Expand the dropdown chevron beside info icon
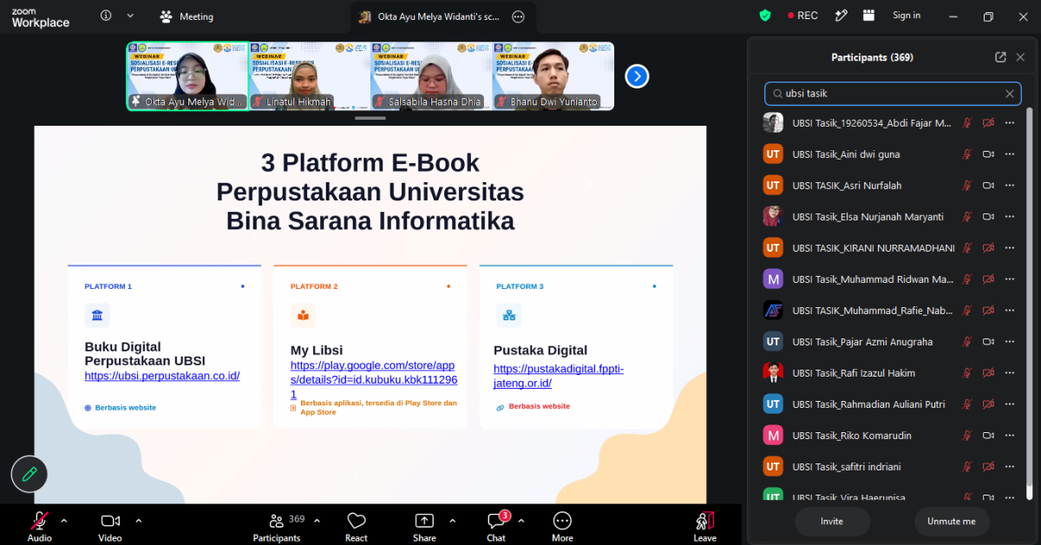 130,16
